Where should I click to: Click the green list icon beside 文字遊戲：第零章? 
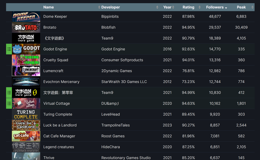(x=9, y=93)
